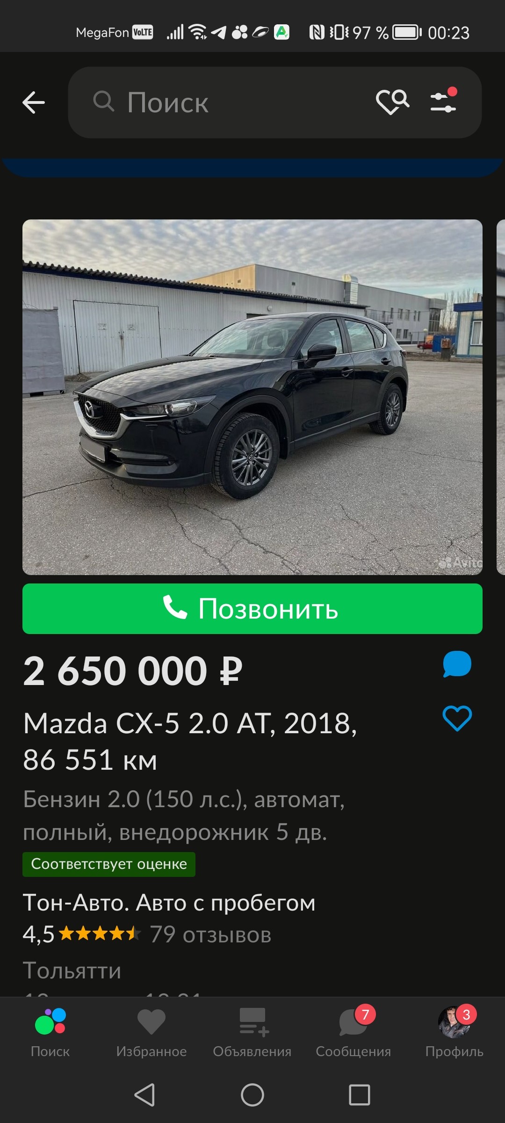This screenshot has height=1123, width=505.
Task: View the 79 отзывов reviews
Action: [x=210, y=934]
